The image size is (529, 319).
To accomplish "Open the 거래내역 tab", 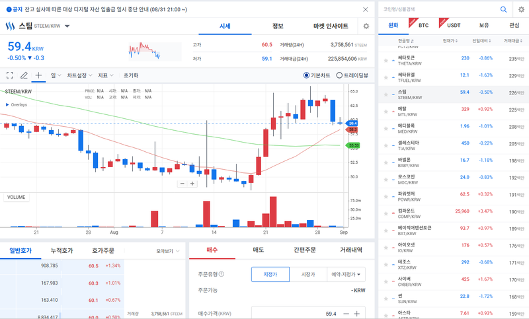I will click(351, 250).
